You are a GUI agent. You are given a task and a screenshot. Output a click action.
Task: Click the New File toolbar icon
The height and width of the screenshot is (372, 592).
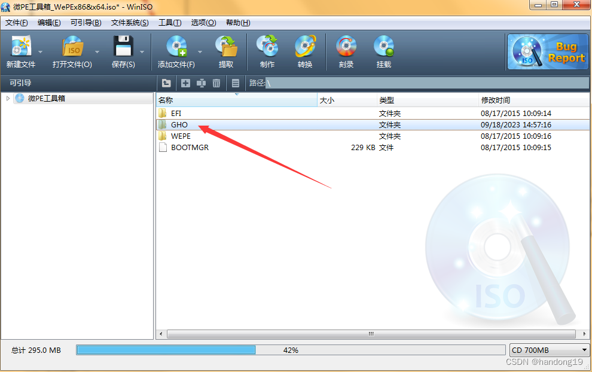point(21,46)
